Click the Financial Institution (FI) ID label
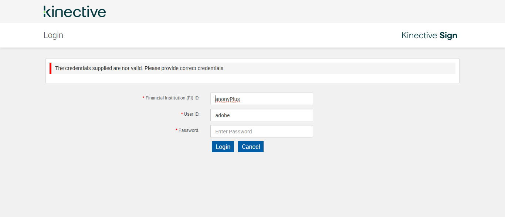505x217 pixels. tap(172, 98)
